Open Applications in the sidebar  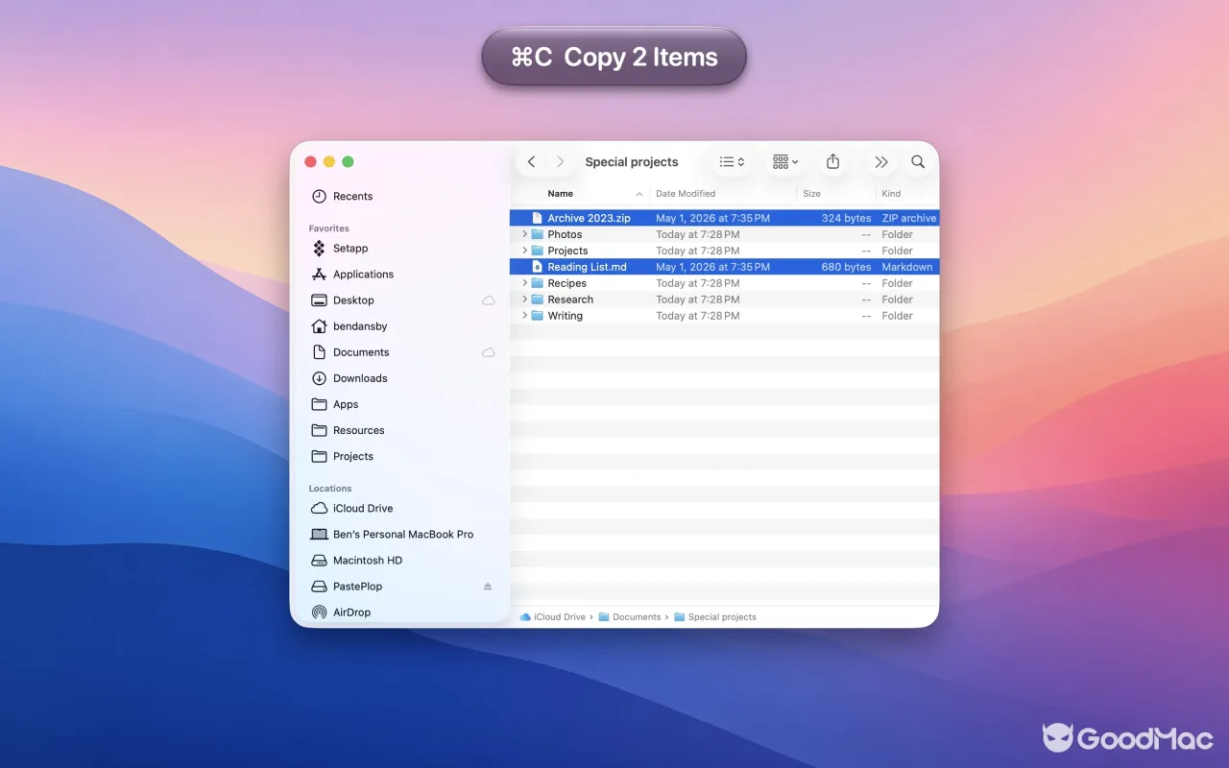click(352, 275)
